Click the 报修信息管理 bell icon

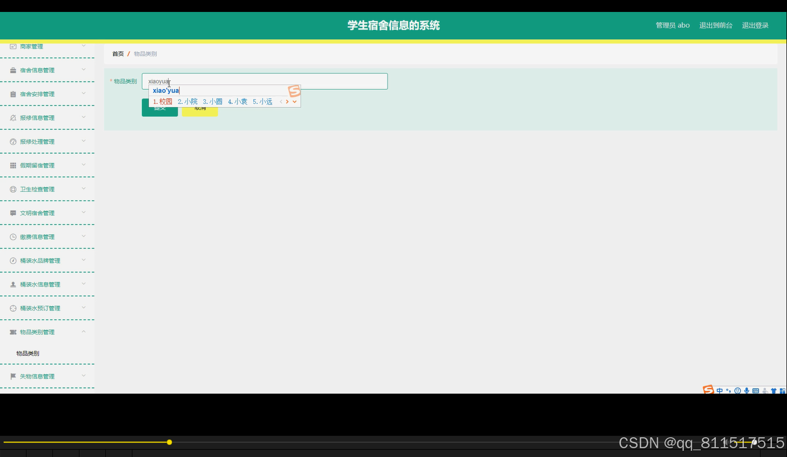click(13, 118)
